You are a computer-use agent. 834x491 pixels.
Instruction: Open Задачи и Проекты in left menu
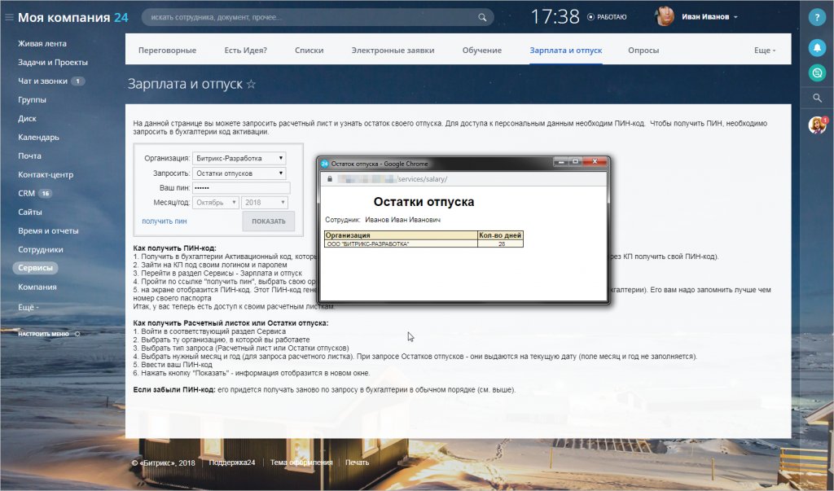53,62
